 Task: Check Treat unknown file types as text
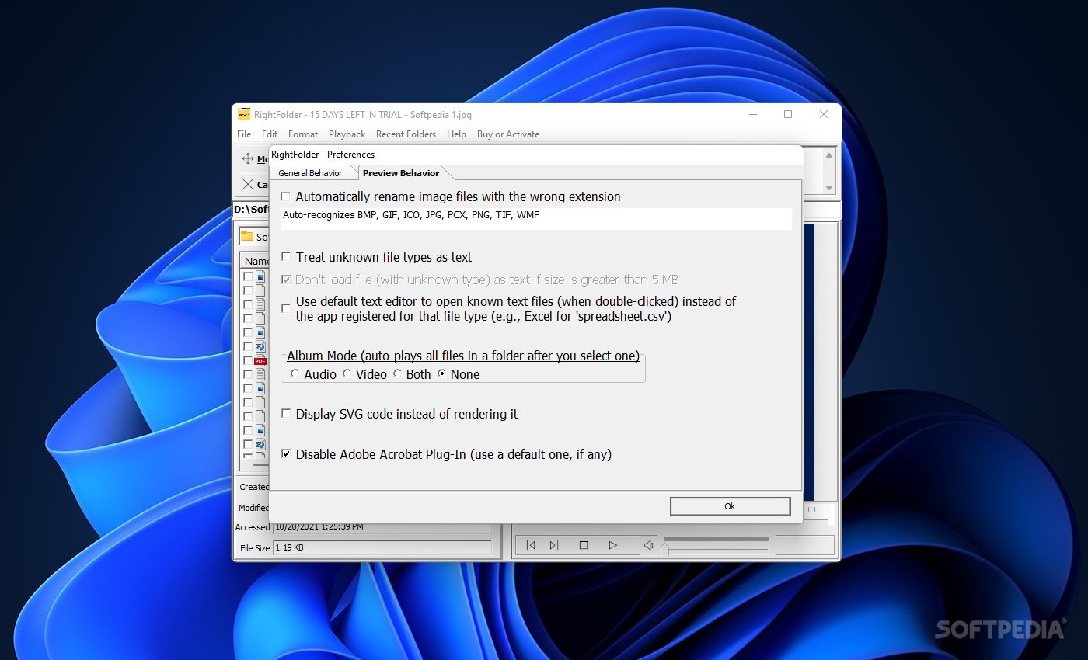[x=286, y=256]
